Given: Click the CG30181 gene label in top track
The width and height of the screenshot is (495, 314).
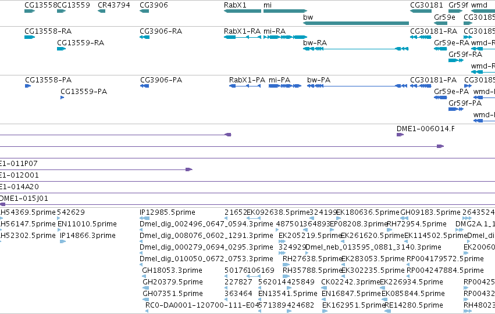Looking at the screenshot, I should click(426, 5).
